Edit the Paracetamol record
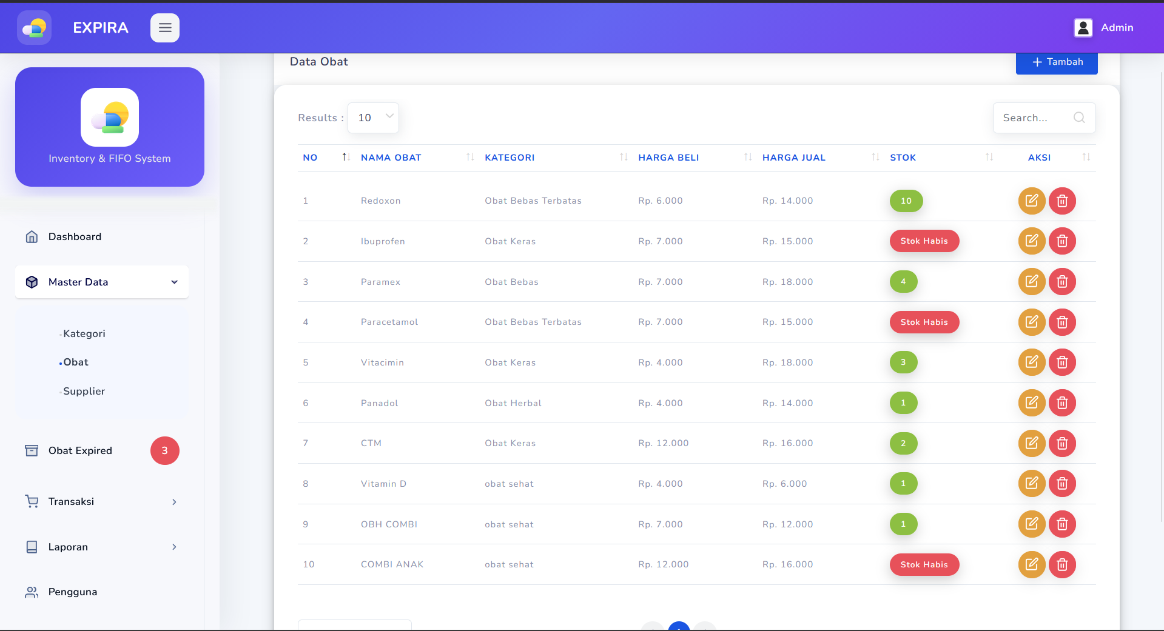This screenshot has height=631, width=1164. 1032,322
